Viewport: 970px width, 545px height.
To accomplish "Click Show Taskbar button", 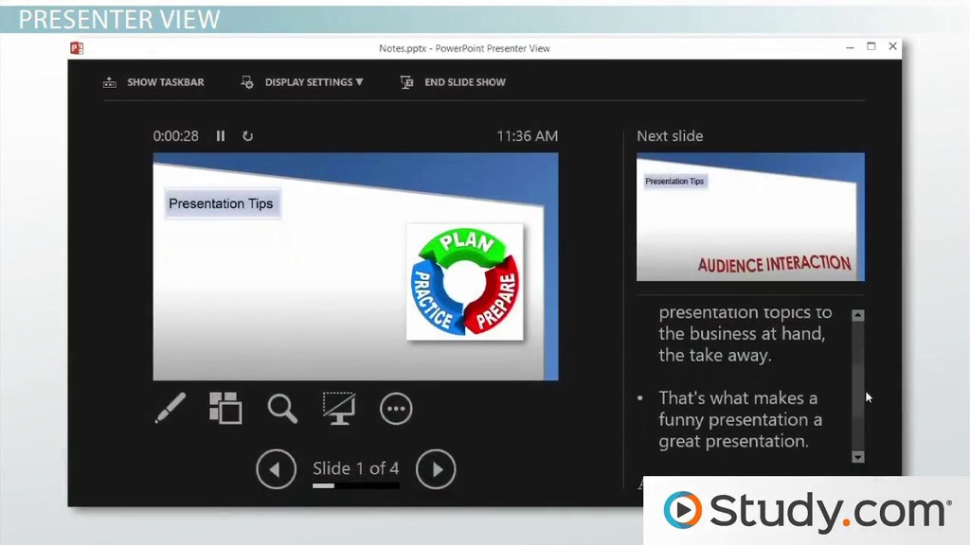I will pyautogui.click(x=153, y=82).
